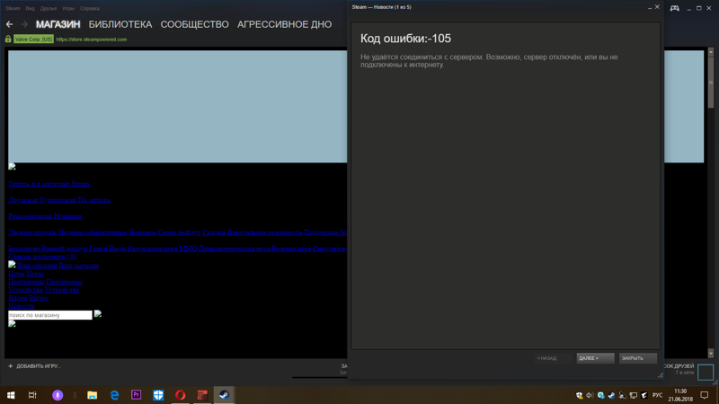Open the АГРЕССИВНОЕ ДНО profile tab
Image resolution: width=719 pixels, height=404 pixels.
coord(285,24)
